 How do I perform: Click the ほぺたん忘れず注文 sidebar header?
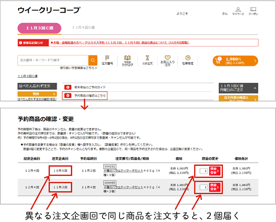37,86
